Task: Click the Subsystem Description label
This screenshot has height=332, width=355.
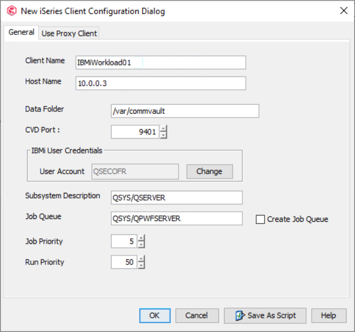Action: point(63,196)
